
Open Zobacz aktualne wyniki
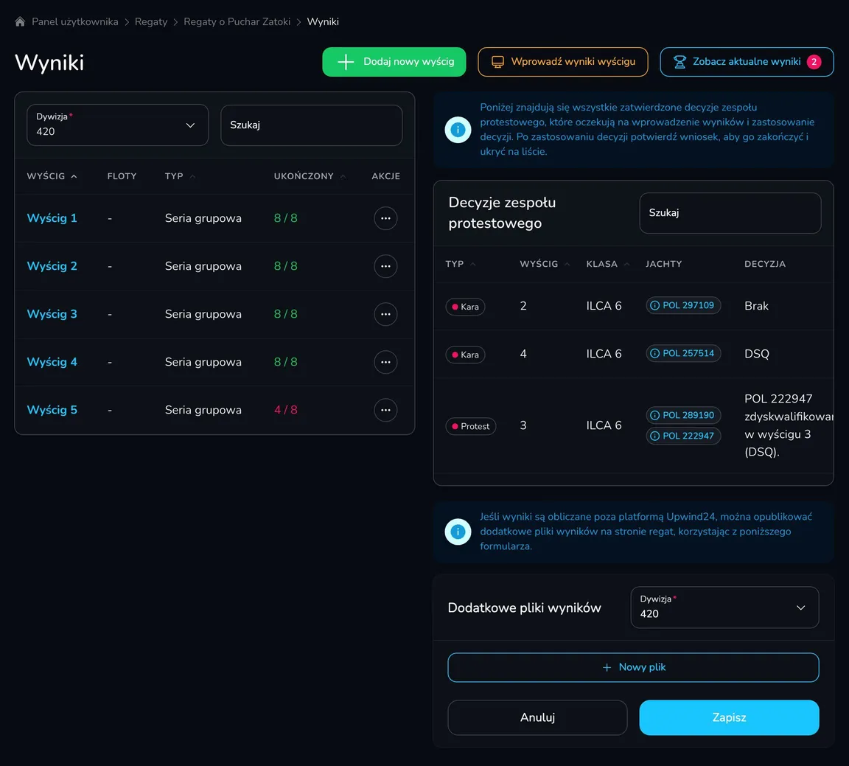click(x=747, y=62)
